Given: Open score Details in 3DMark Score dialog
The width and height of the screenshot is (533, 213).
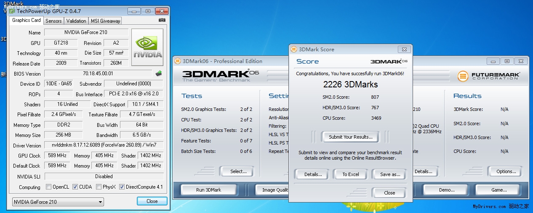Looking at the screenshot, I should click(x=313, y=174).
